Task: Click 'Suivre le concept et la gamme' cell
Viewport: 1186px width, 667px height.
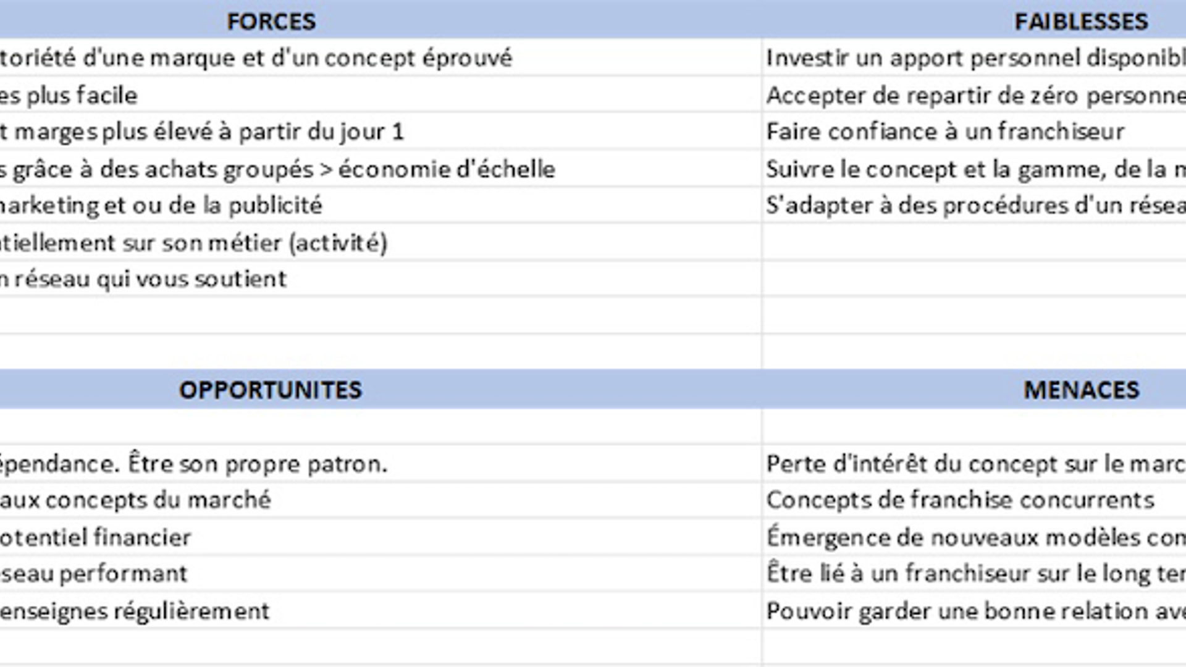Action: pyautogui.click(x=974, y=168)
